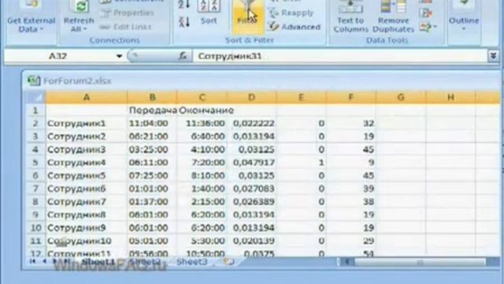Select the cell Сотрудник10

87,241
